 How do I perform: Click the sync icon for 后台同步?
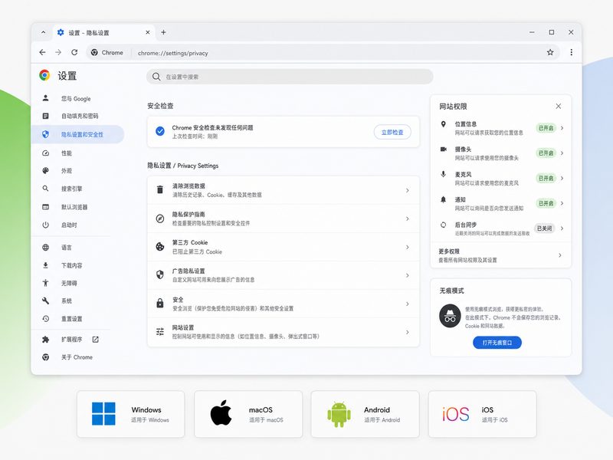(444, 225)
